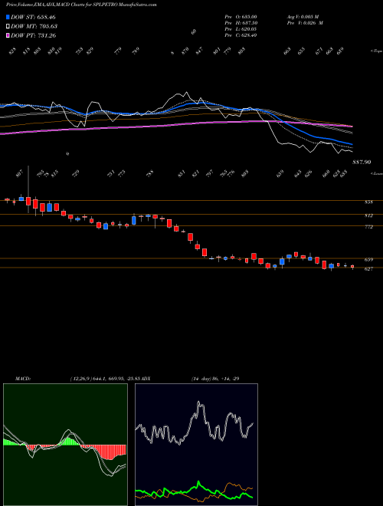
Task: Click the Avg V: 0.005 M value
Action: point(303,17)
